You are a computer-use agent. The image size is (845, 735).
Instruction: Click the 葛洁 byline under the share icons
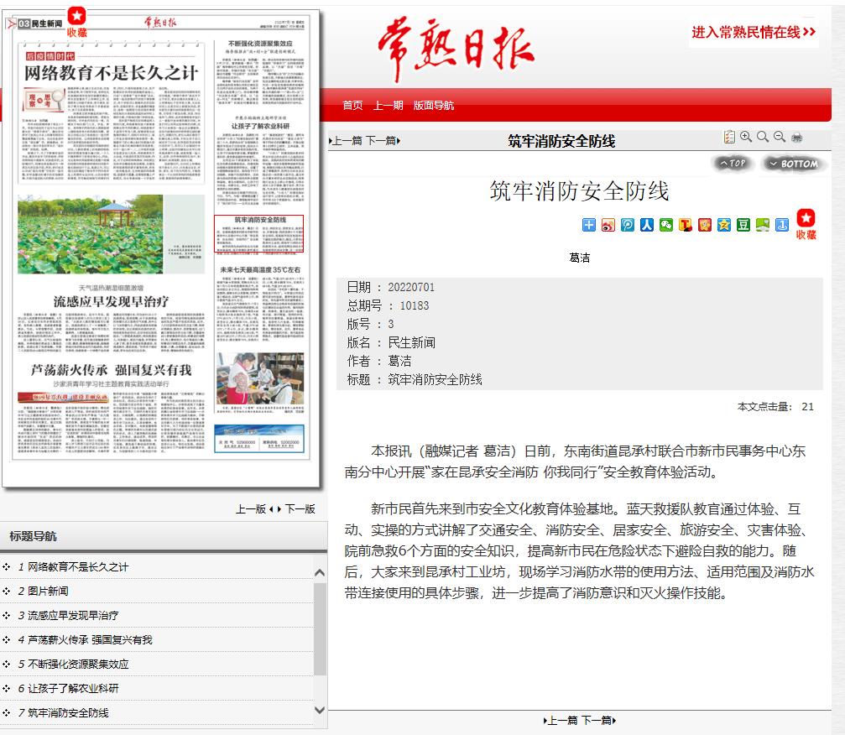[579, 258]
